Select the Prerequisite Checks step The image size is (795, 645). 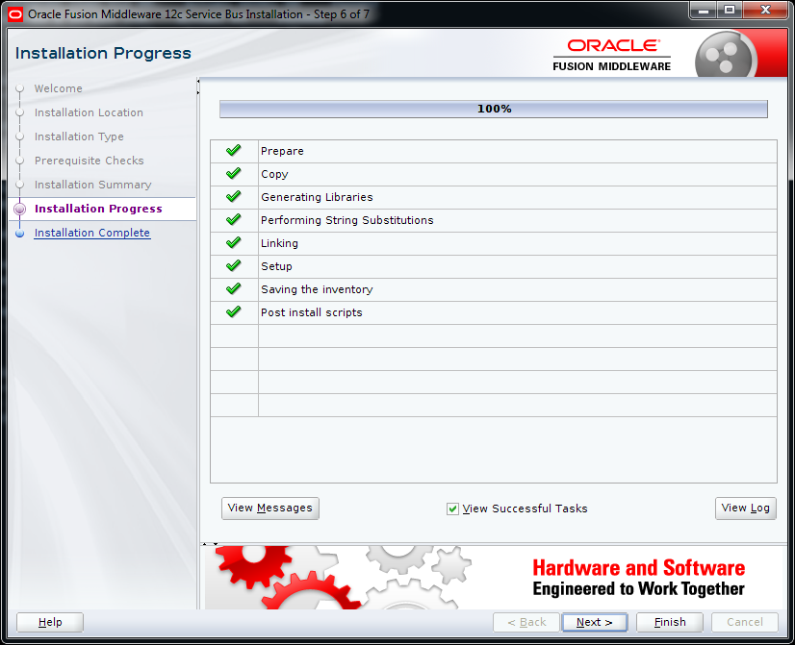pyautogui.click(x=90, y=161)
